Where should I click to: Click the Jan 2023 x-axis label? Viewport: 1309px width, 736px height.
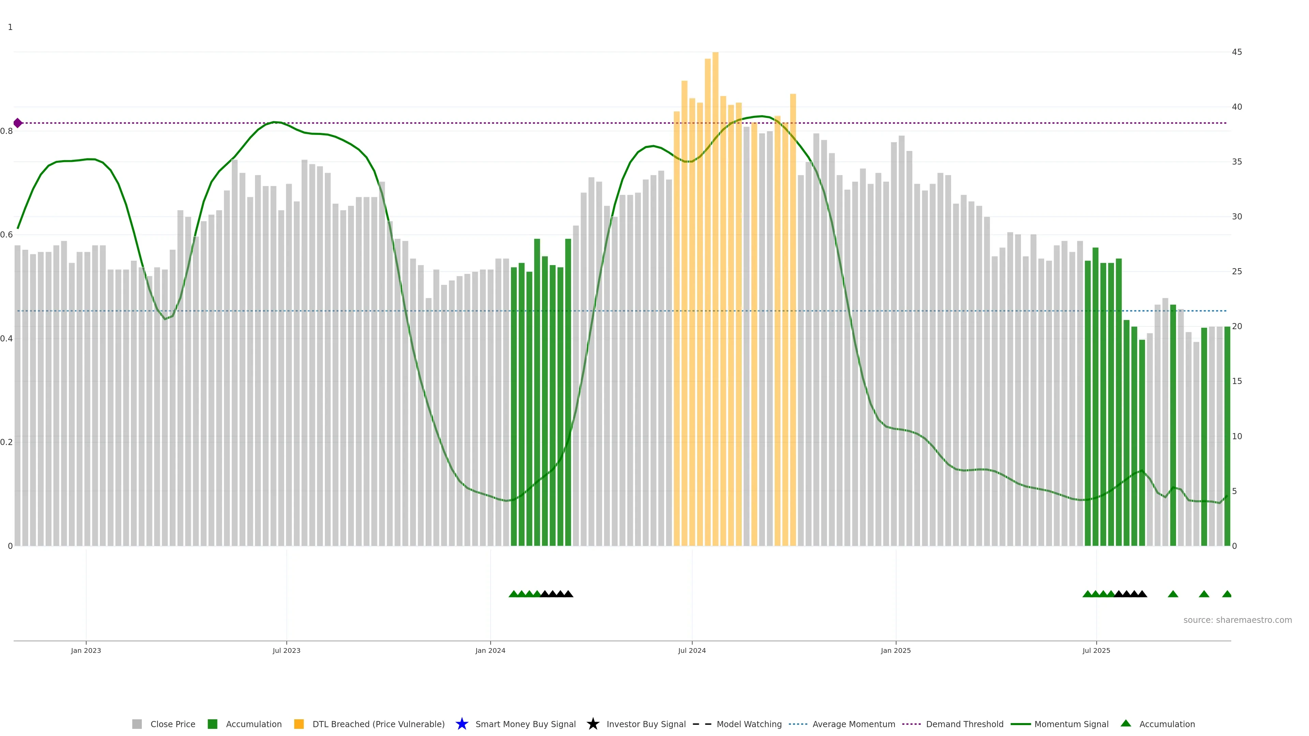[x=86, y=651]
